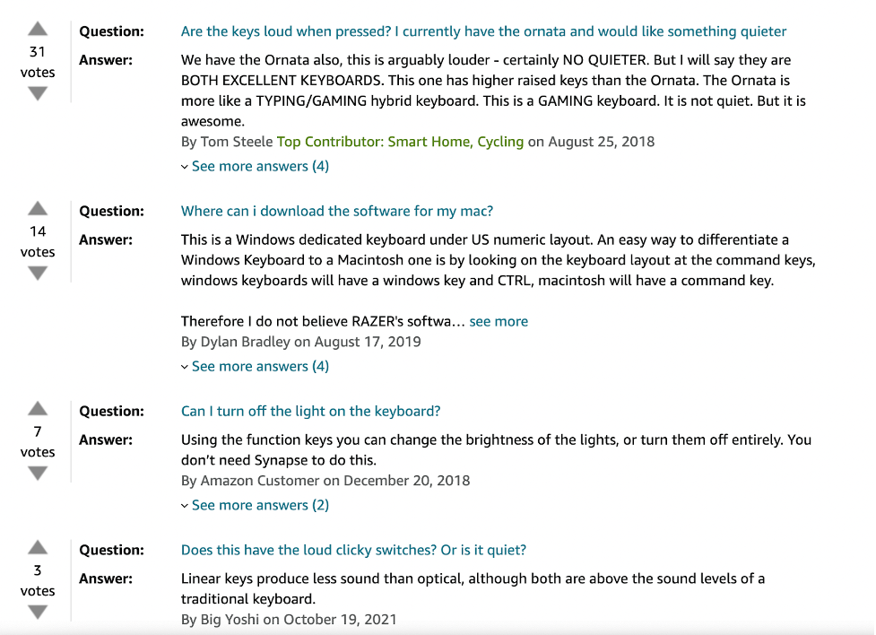Viewport: 876px width, 635px height.
Task: Show the 2 more answers about keyboard light
Action: click(x=256, y=505)
